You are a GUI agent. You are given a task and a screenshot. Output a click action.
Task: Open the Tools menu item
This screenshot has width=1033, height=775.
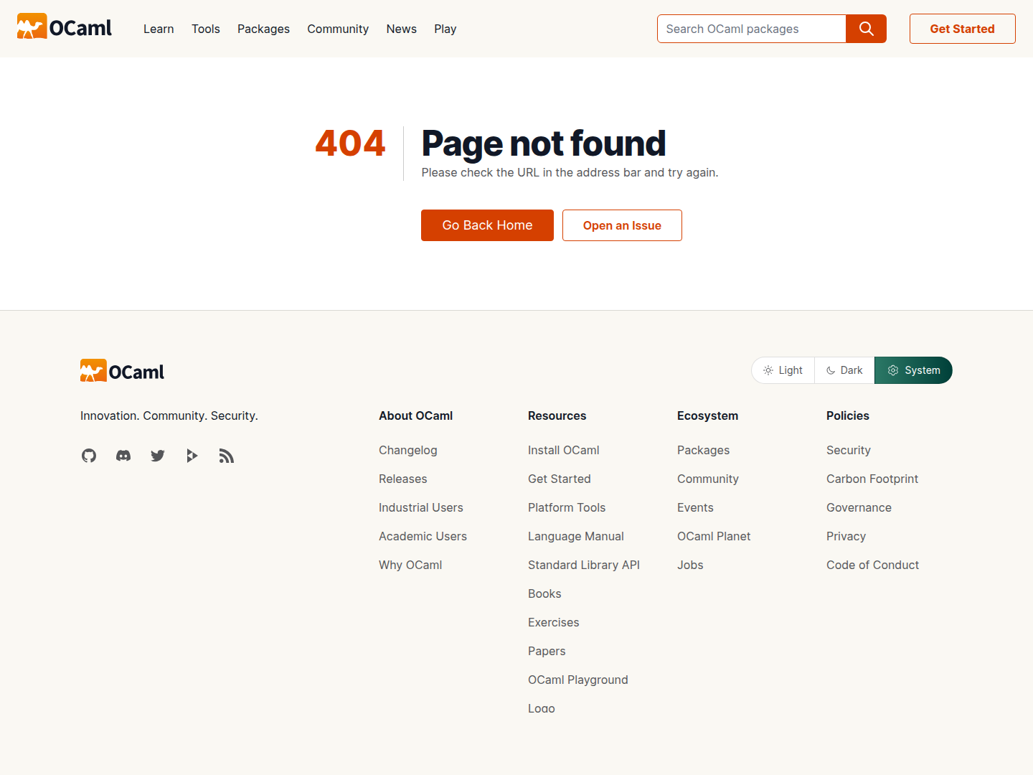tap(206, 29)
